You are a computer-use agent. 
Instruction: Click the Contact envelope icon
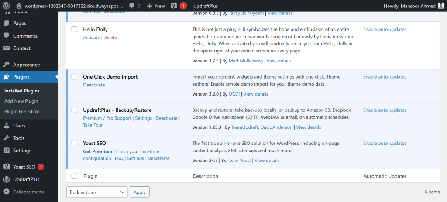6,48
